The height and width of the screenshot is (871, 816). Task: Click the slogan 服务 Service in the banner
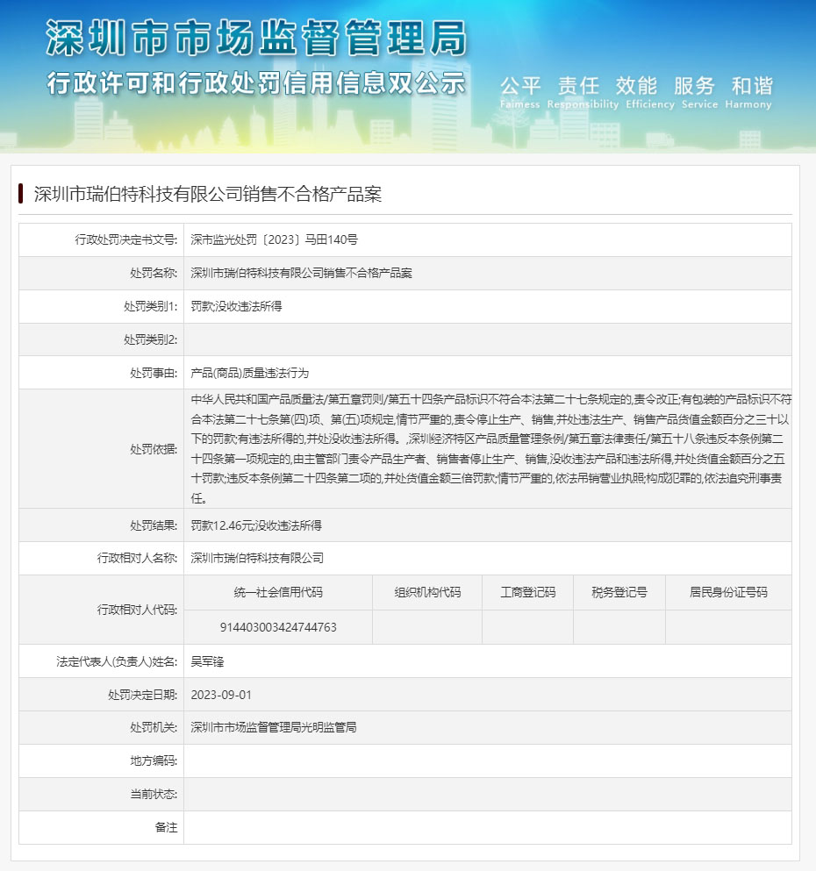[699, 92]
